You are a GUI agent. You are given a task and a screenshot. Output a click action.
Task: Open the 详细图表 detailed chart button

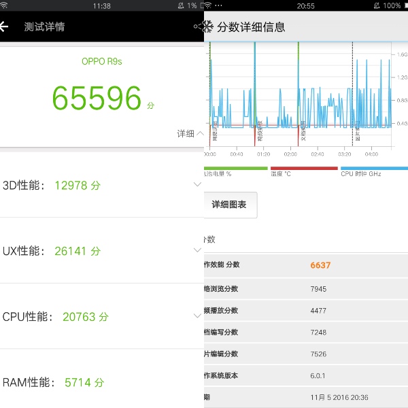(231, 205)
